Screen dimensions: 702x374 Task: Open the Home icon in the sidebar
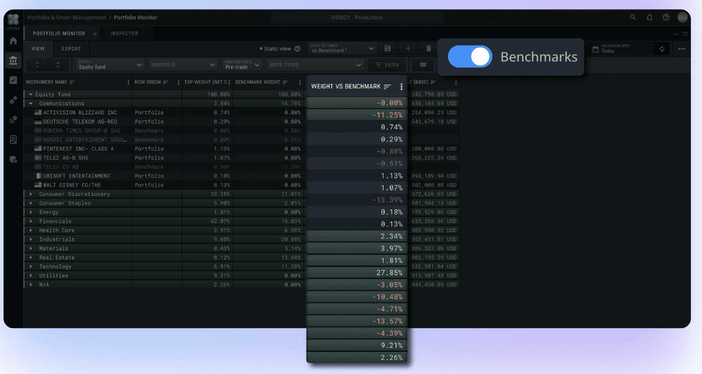13,41
